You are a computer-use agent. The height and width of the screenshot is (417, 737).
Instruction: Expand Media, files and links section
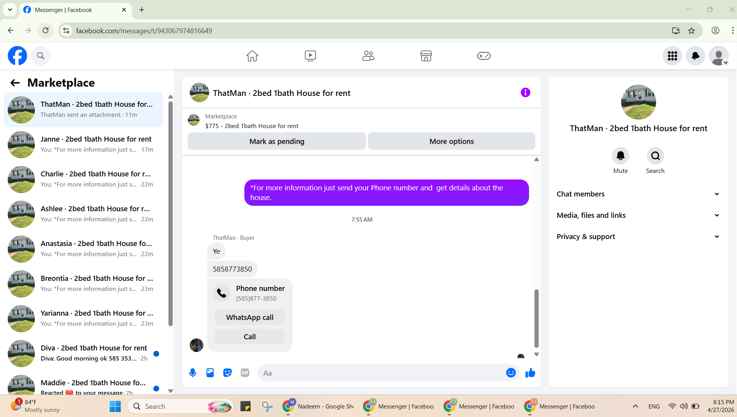click(x=638, y=215)
